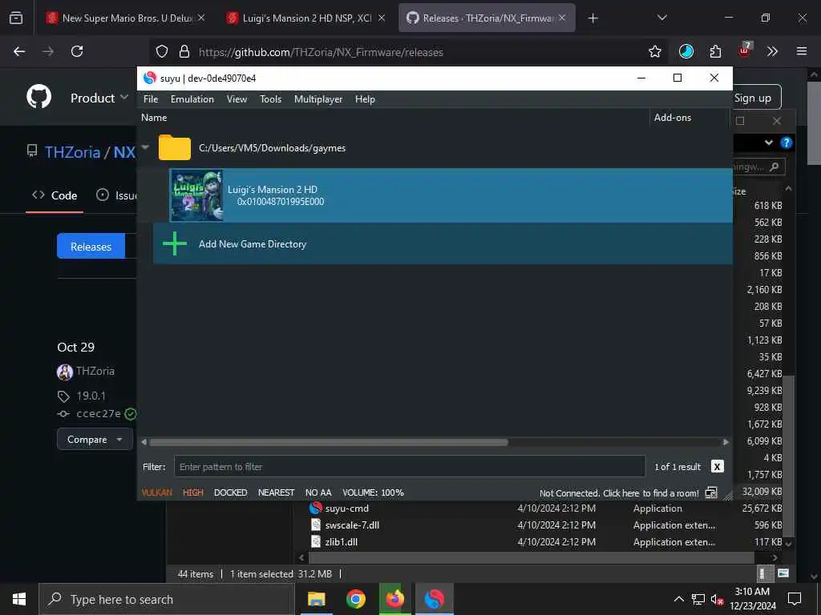Screen dimensions: 821x615
Task: Switch to the GitHub Code tab
Action: tap(55, 195)
